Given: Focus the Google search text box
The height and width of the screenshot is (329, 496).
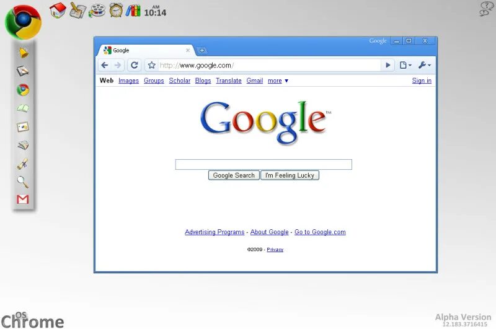Looking at the screenshot, I should (263, 164).
